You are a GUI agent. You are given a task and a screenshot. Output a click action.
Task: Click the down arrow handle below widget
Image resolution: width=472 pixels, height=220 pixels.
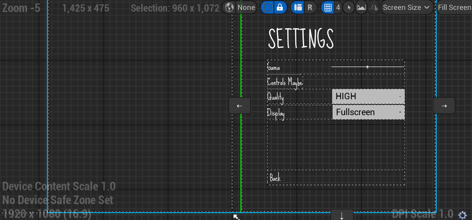point(342,215)
